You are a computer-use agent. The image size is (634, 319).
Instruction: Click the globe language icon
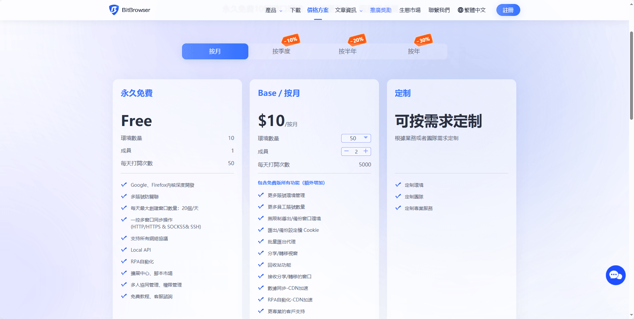(x=460, y=10)
